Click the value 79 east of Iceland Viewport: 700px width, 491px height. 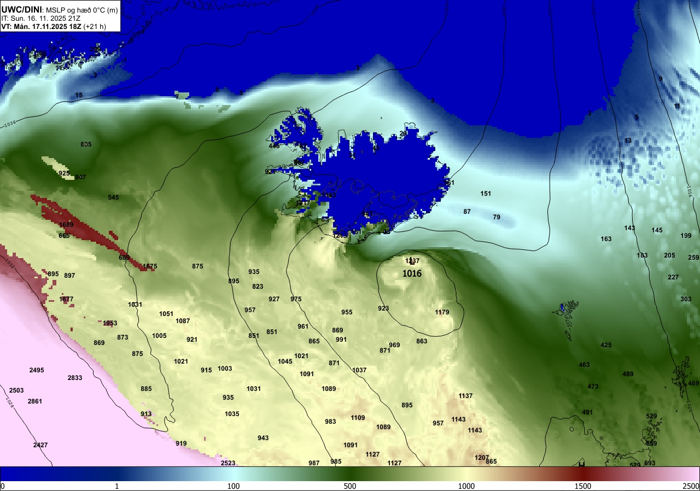(497, 217)
